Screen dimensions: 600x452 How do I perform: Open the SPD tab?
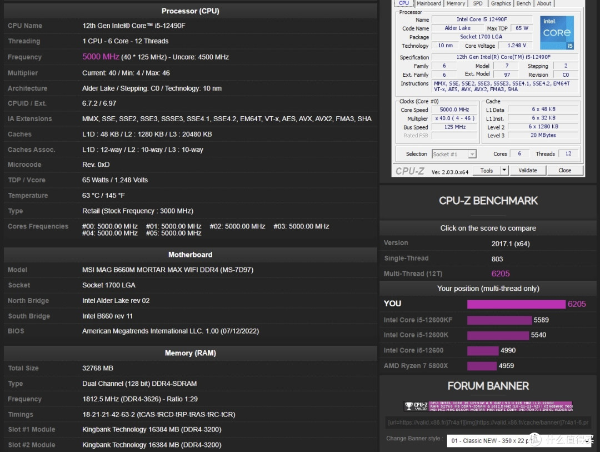(478, 3)
